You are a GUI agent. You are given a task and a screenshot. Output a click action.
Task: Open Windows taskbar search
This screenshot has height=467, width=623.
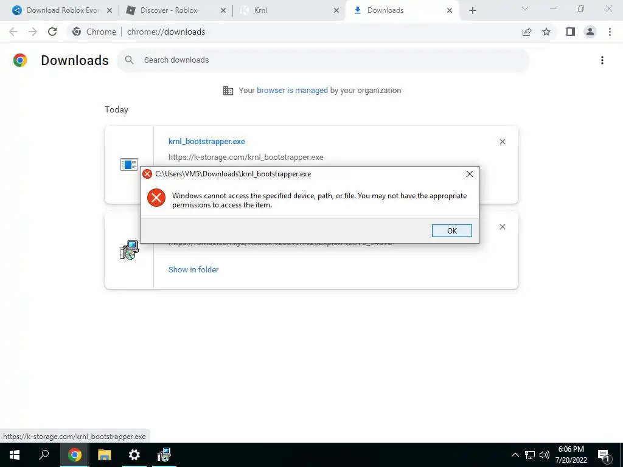[x=44, y=455]
